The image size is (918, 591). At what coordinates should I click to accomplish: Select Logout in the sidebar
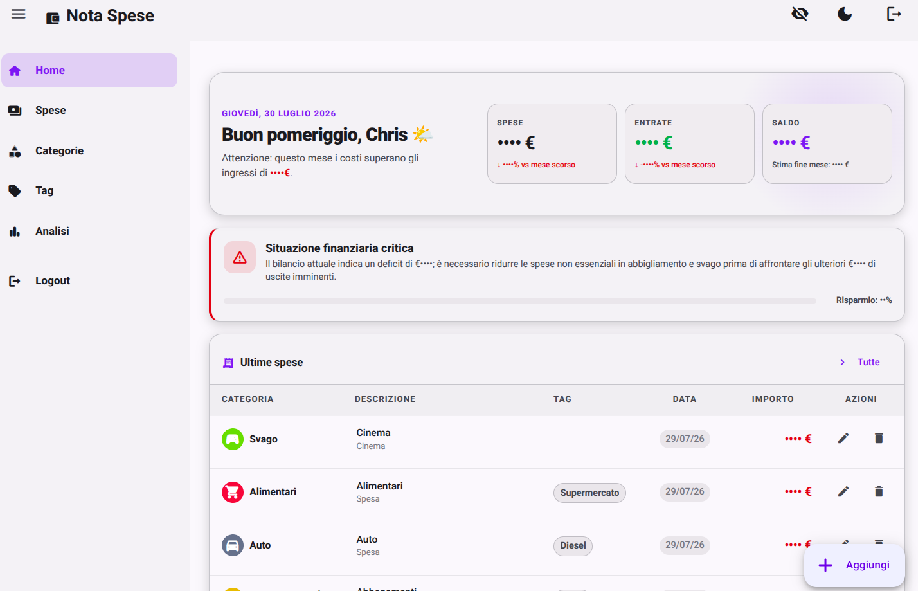(x=89, y=281)
